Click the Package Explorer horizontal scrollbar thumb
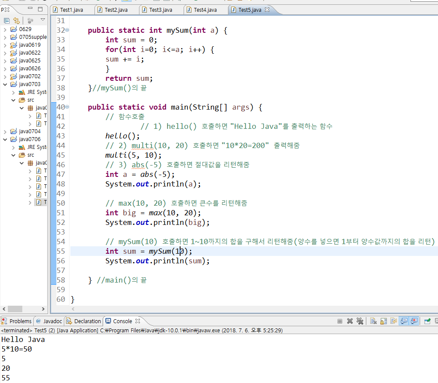Viewport: 438px width, 383px height. pos(15,309)
